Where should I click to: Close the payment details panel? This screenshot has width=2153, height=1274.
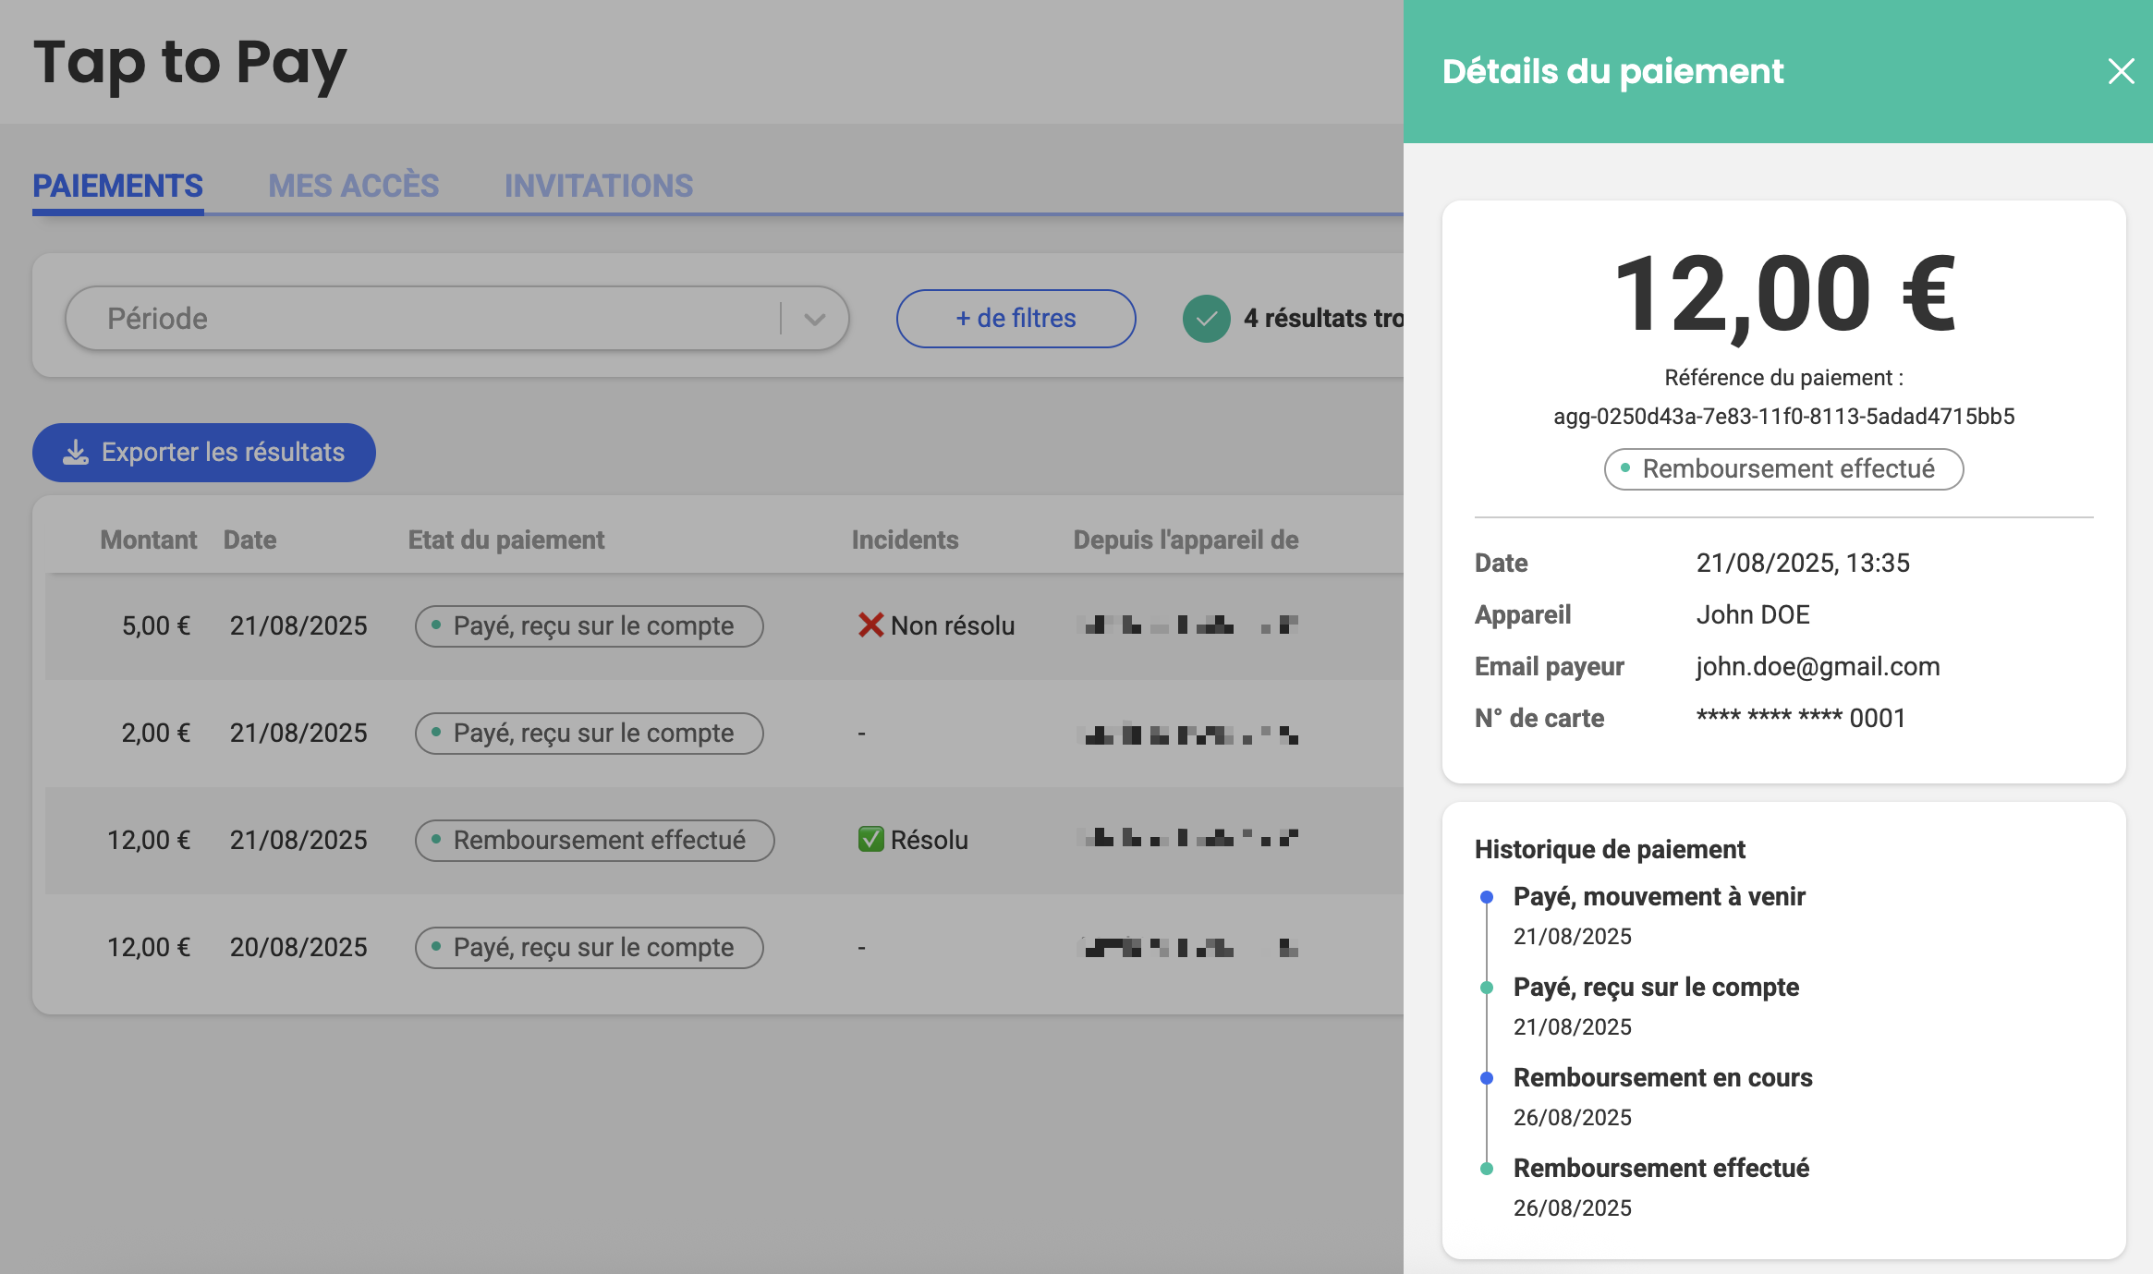[x=2121, y=71]
